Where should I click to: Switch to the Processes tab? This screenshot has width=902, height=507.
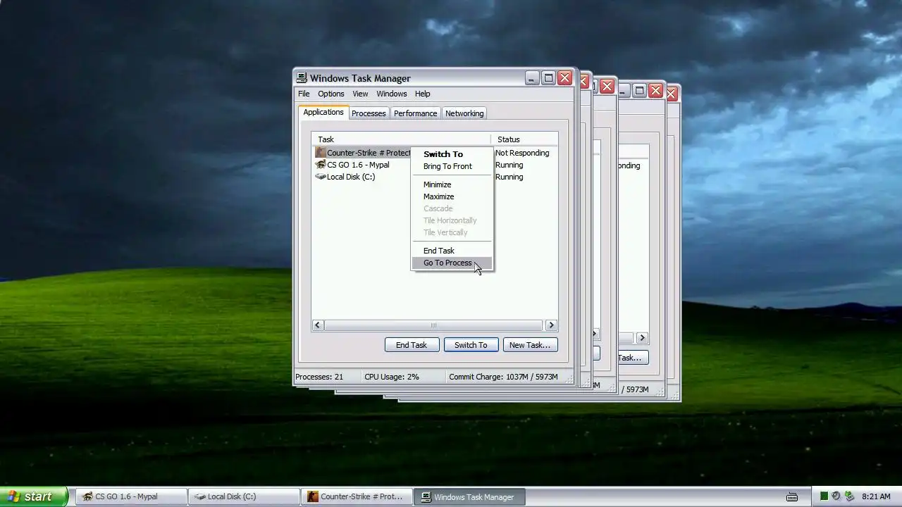[369, 113]
